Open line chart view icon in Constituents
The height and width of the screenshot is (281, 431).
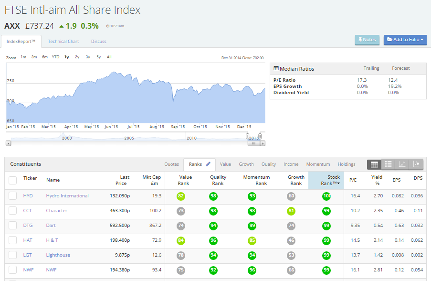coord(402,164)
